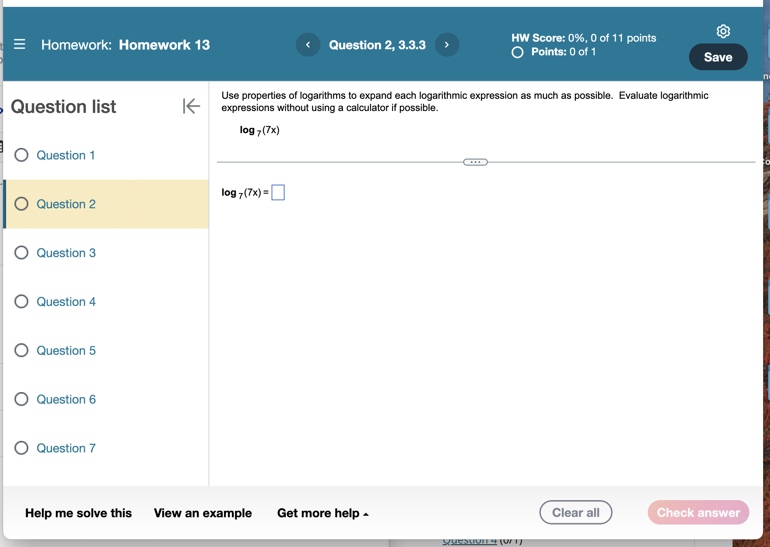Click the Question 7 status circle

pos(21,448)
